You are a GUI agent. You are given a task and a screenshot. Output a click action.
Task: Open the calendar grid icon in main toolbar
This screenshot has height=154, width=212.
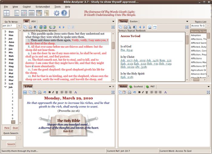coord(24,13)
